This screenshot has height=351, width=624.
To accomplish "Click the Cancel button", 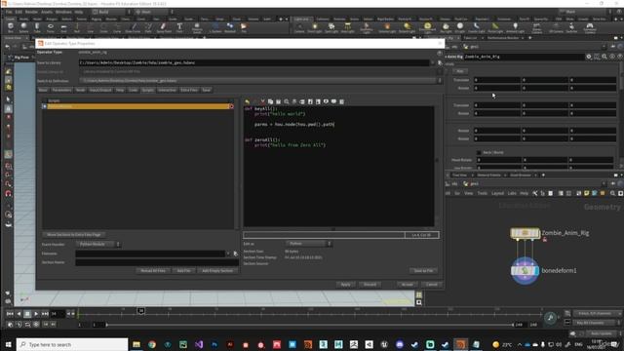I will coord(432,285).
